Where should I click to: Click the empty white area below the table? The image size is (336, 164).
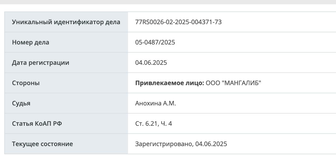point(168,159)
